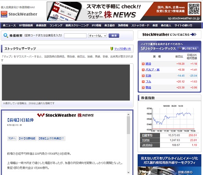Click the stock code search input field
Screen dimensions: 203x175
coord(75,36)
